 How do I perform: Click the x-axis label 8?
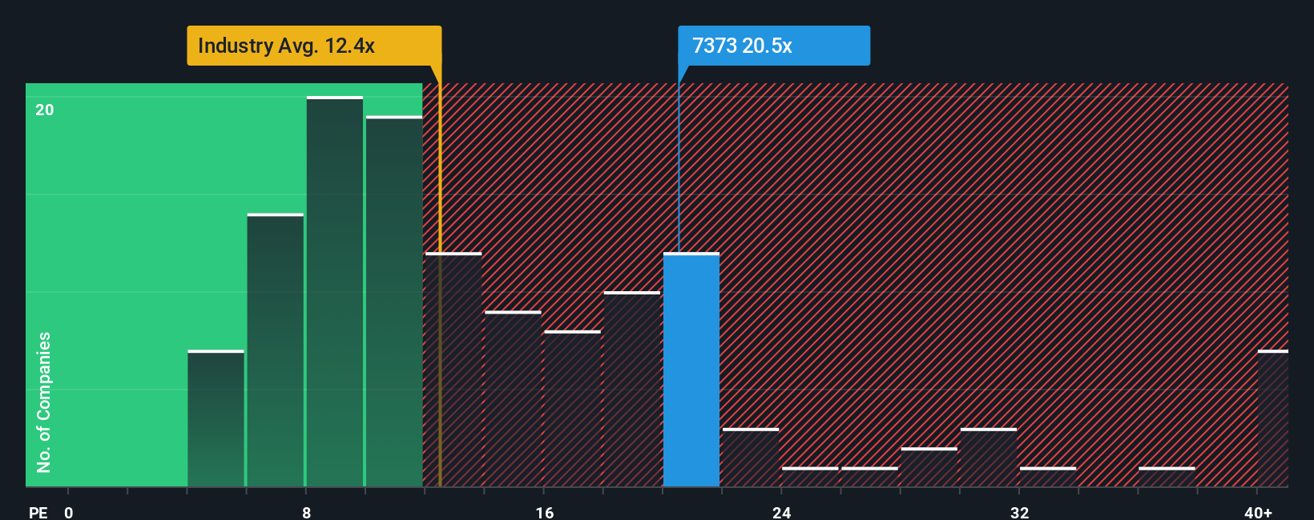pos(307,512)
